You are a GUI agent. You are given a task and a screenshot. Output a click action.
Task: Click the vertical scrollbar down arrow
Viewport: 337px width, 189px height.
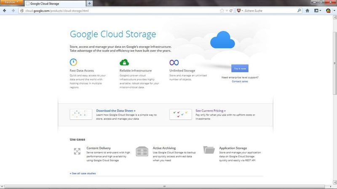(334, 182)
